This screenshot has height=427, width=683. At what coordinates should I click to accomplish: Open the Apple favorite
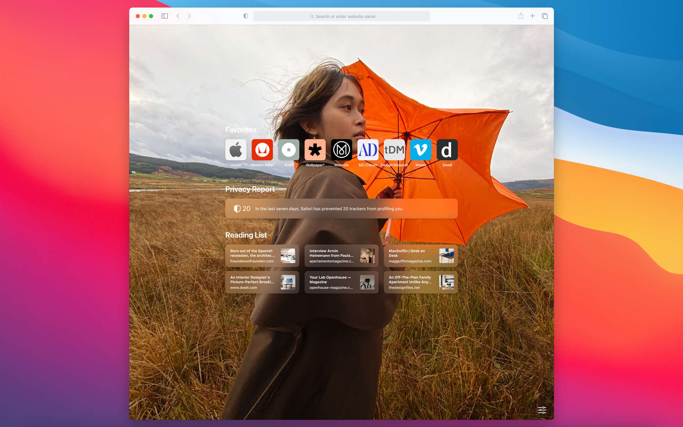(235, 150)
